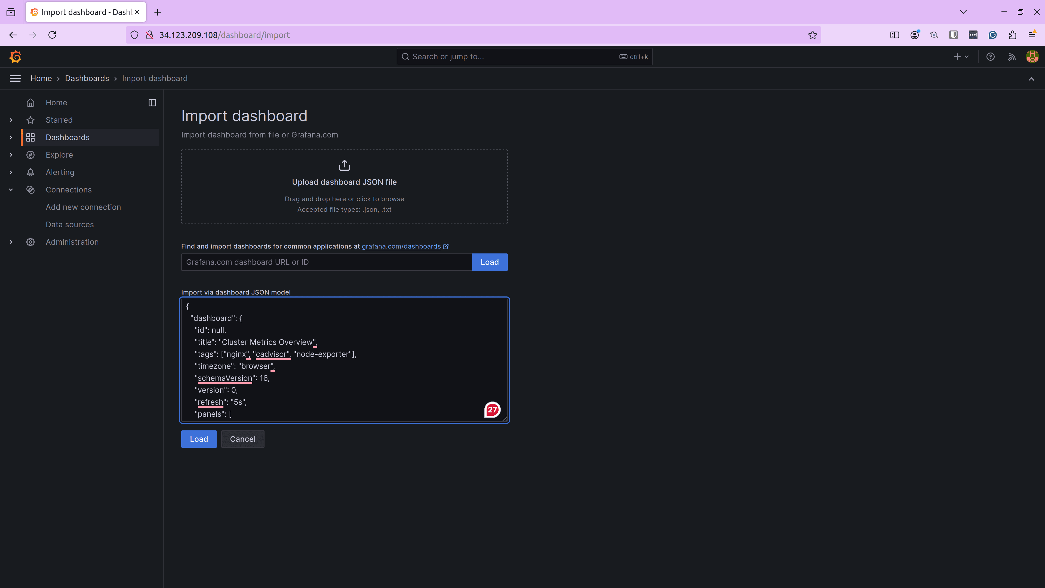Screen dimensions: 1045x588
Task: Click the Connections icon in sidebar
Action: coord(30,190)
